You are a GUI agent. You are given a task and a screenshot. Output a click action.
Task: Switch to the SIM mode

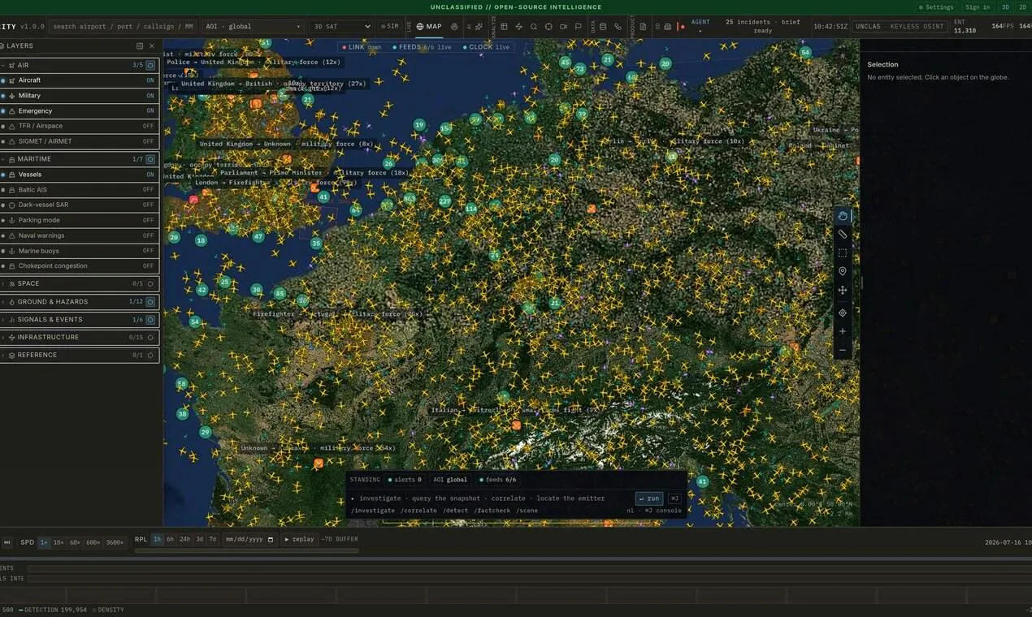[x=390, y=27]
